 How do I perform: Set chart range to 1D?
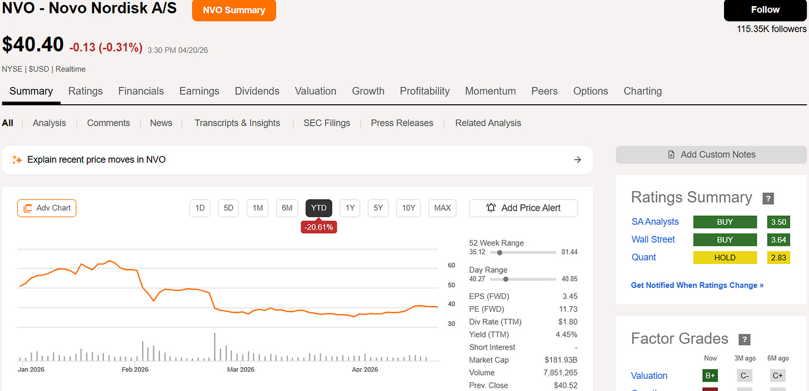coord(200,208)
